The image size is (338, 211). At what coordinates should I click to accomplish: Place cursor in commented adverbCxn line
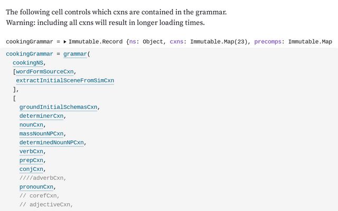(x=43, y=178)
